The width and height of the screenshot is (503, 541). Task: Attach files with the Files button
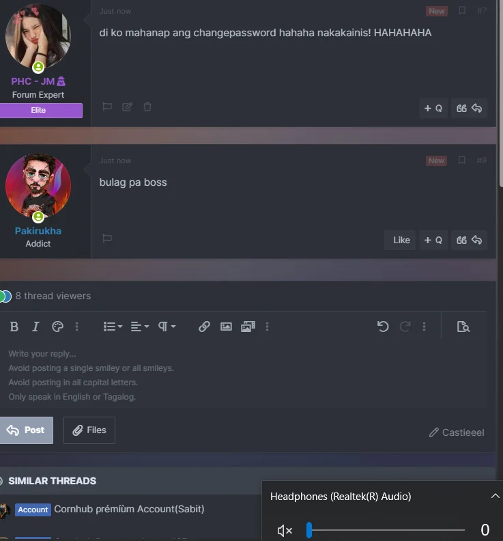click(x=89, y=430)
